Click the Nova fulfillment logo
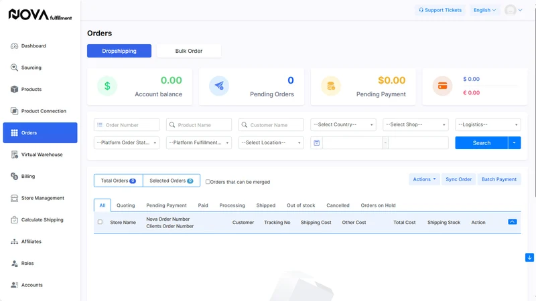Viewport: 536px width, 301px height. click(40, 15)
